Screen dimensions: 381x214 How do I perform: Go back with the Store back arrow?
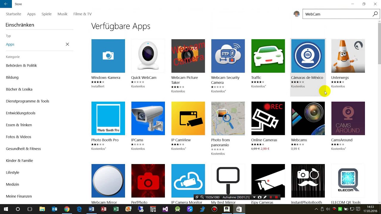coord(6,4)
